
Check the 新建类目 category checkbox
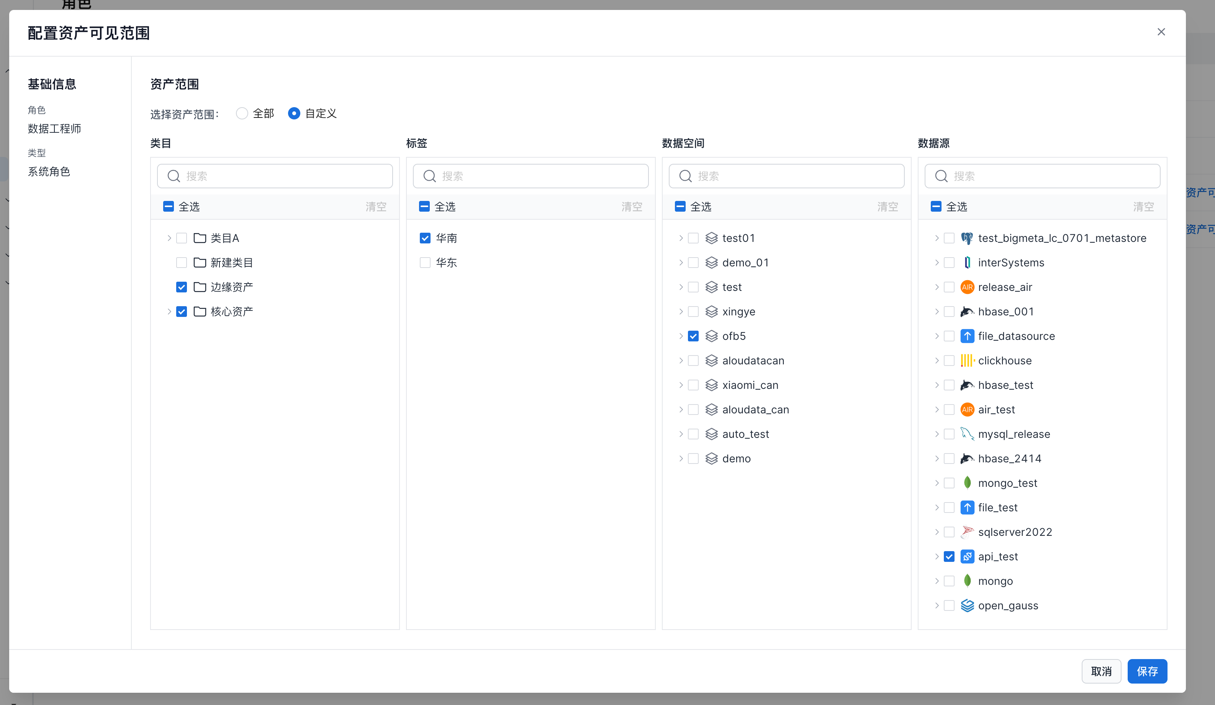181,263
